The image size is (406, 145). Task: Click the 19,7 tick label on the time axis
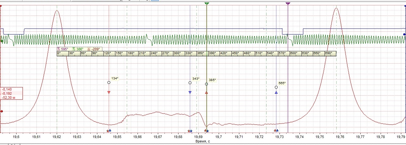pyautogui.click(x=218, y=137)
